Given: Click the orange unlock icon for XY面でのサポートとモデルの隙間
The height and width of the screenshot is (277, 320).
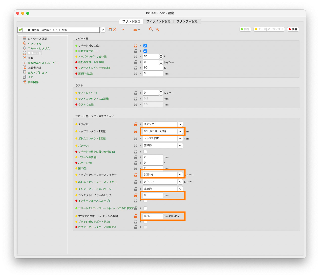Looking at the screenshot, I should click(136, 216).
